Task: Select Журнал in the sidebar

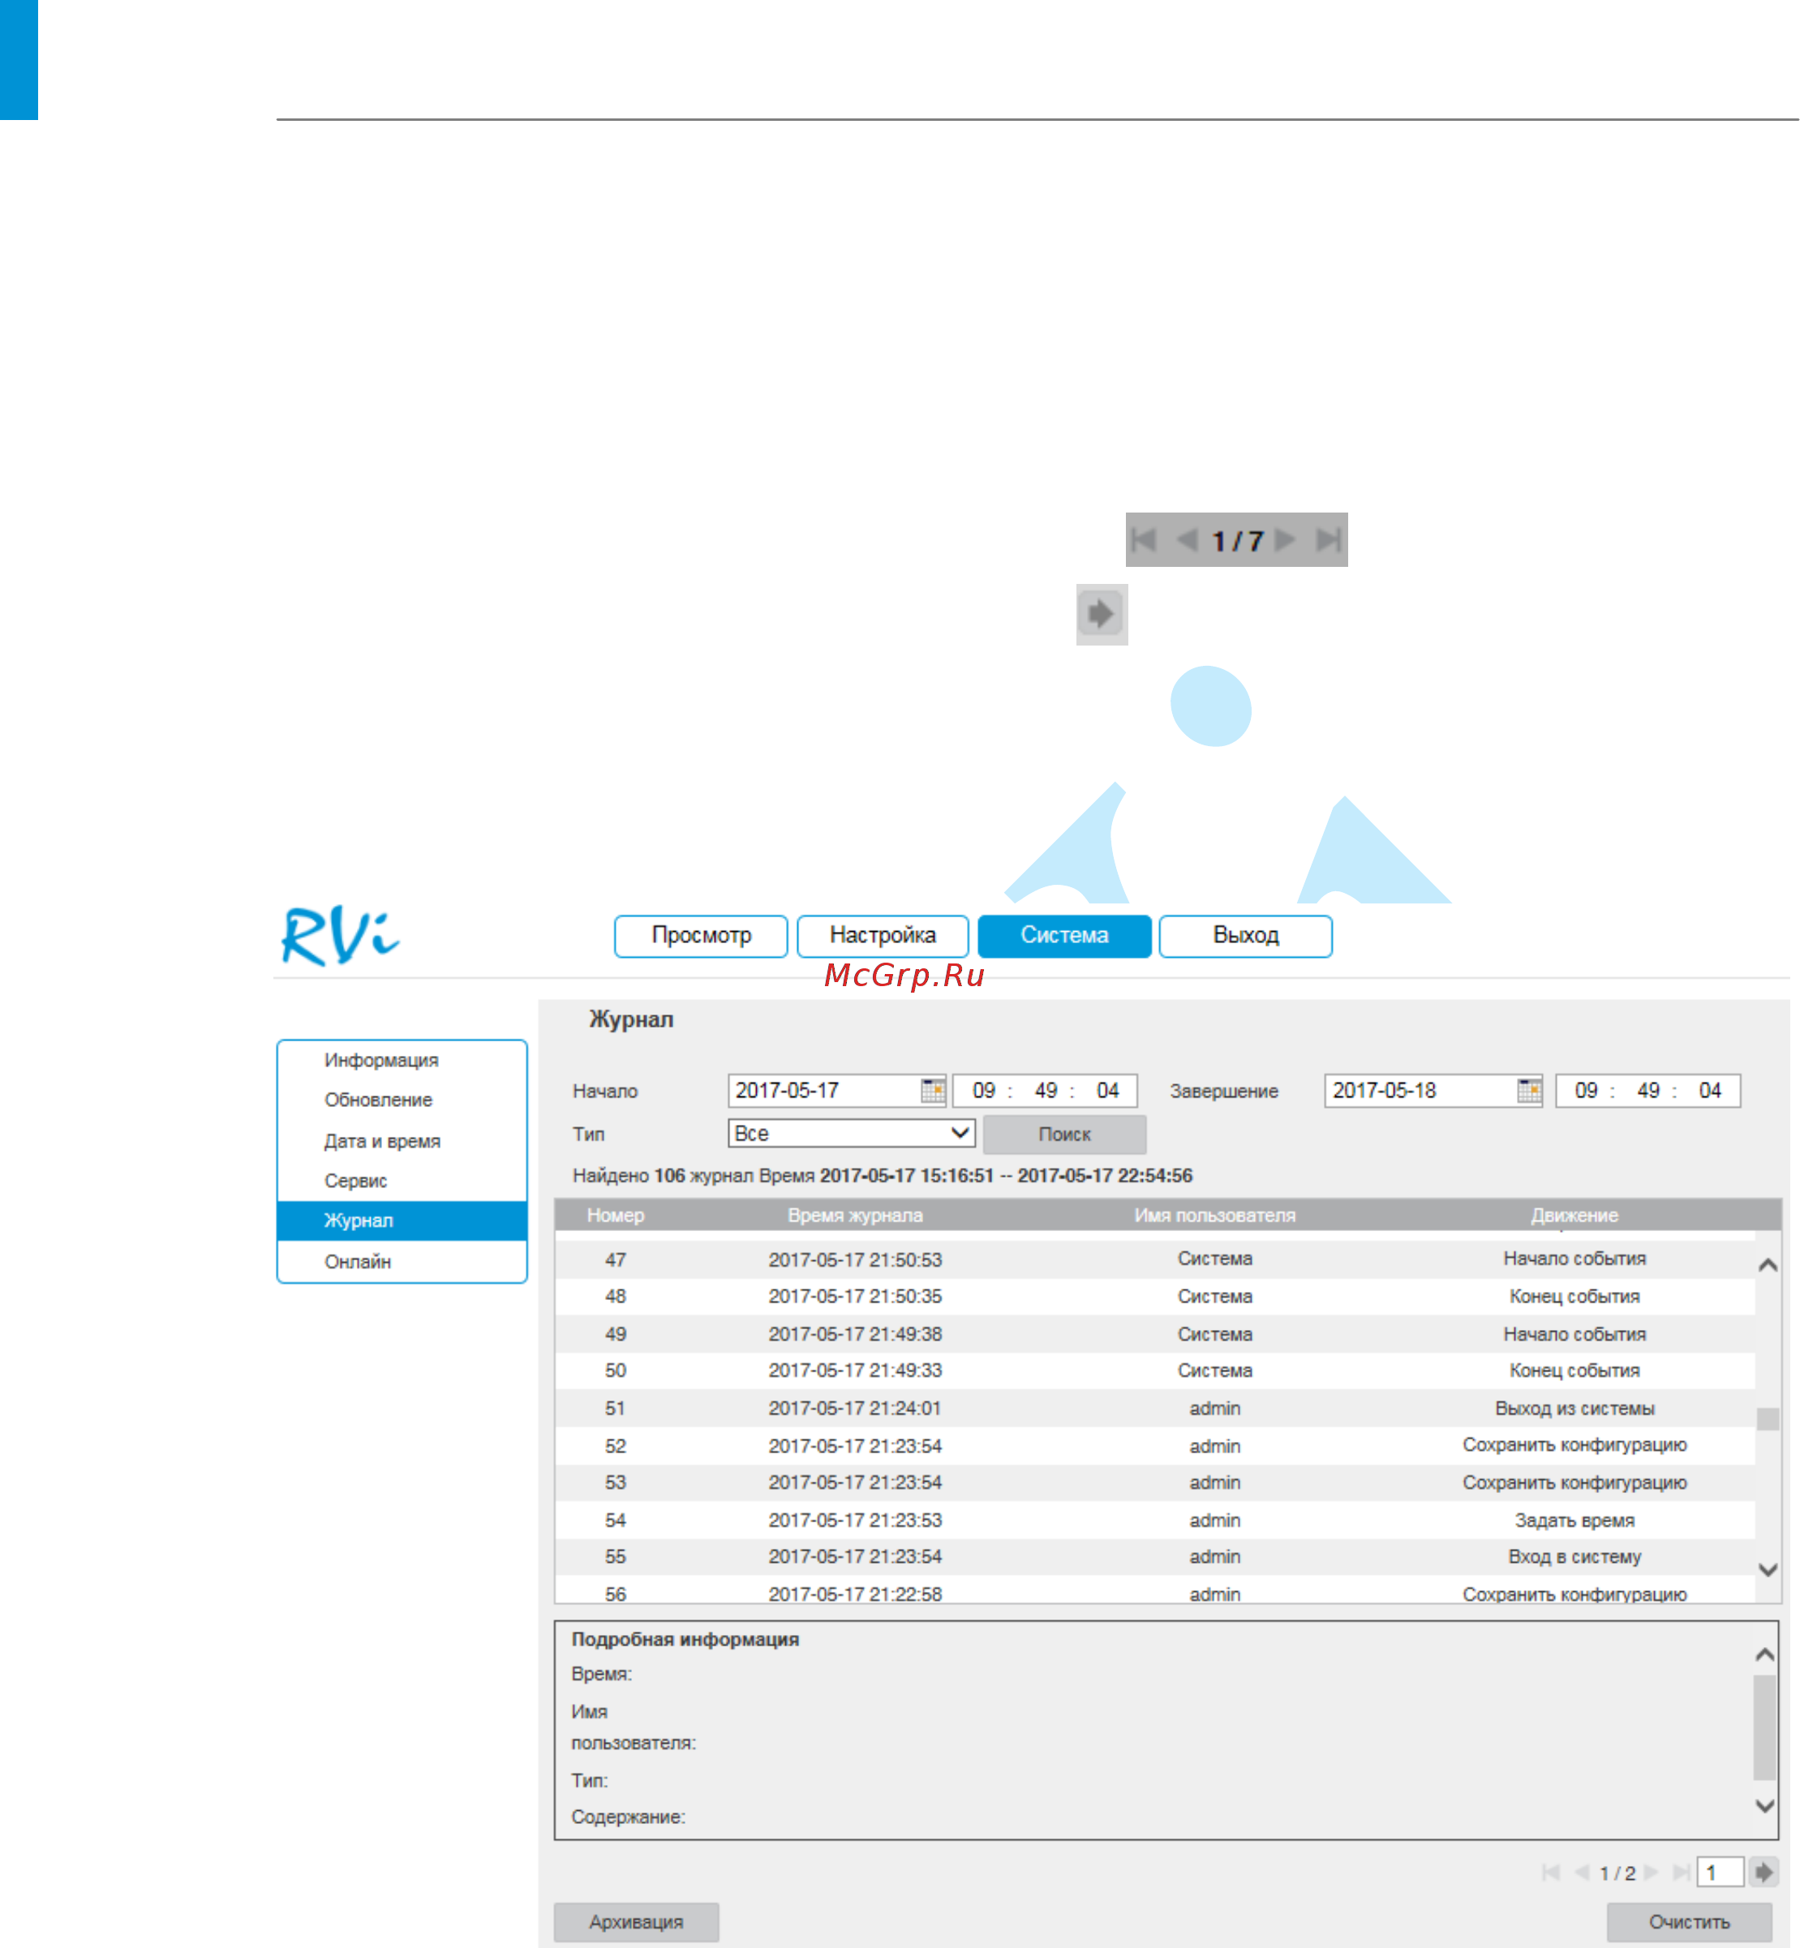Action: [x=402, y=1221]
